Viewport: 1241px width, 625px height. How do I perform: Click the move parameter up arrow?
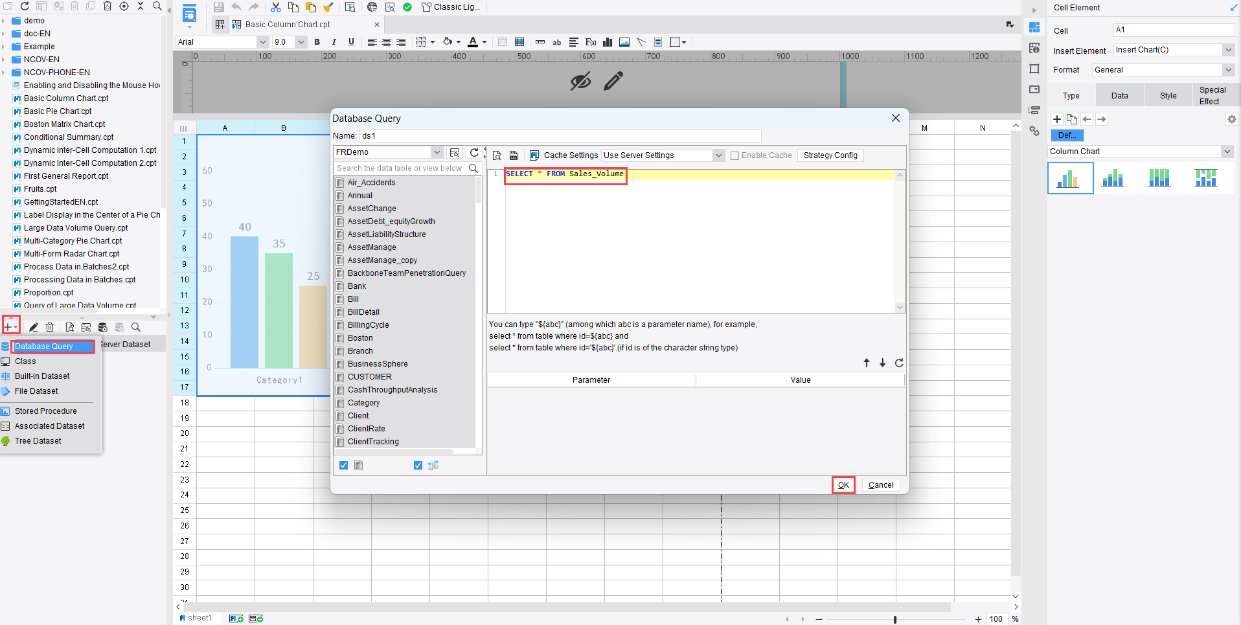click(867, 363)
